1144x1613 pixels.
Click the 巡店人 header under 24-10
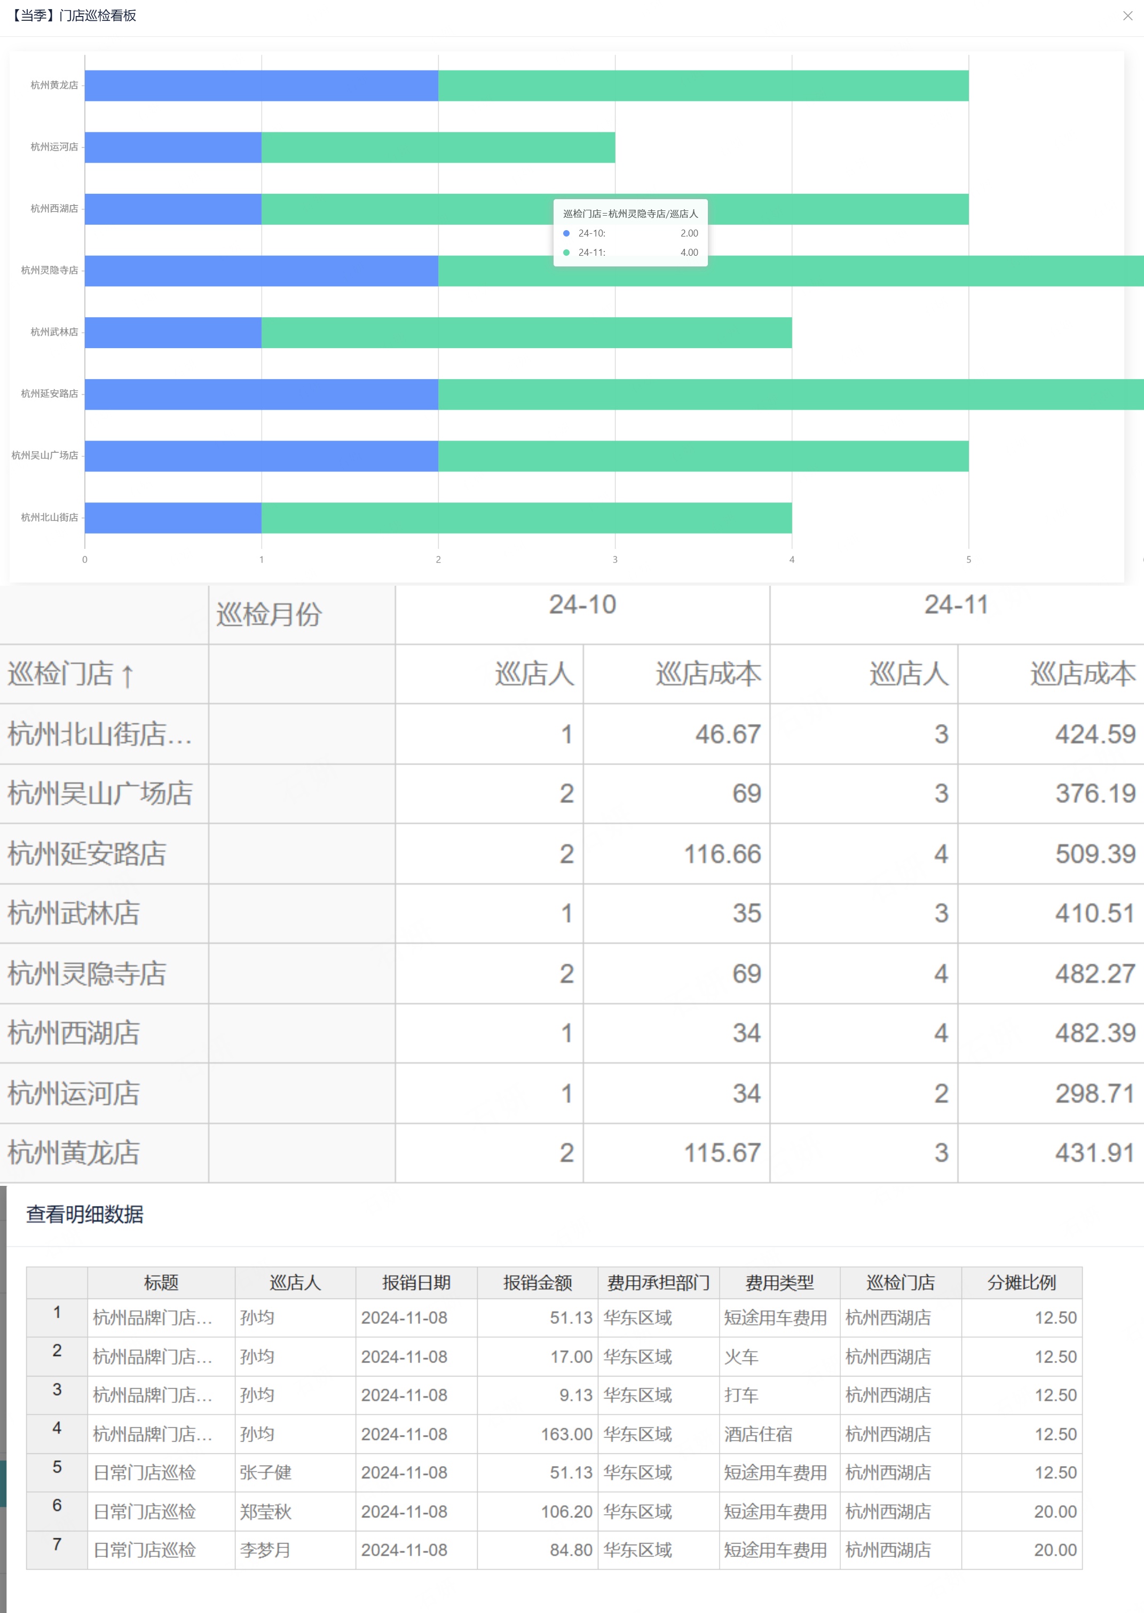point(535,674)
